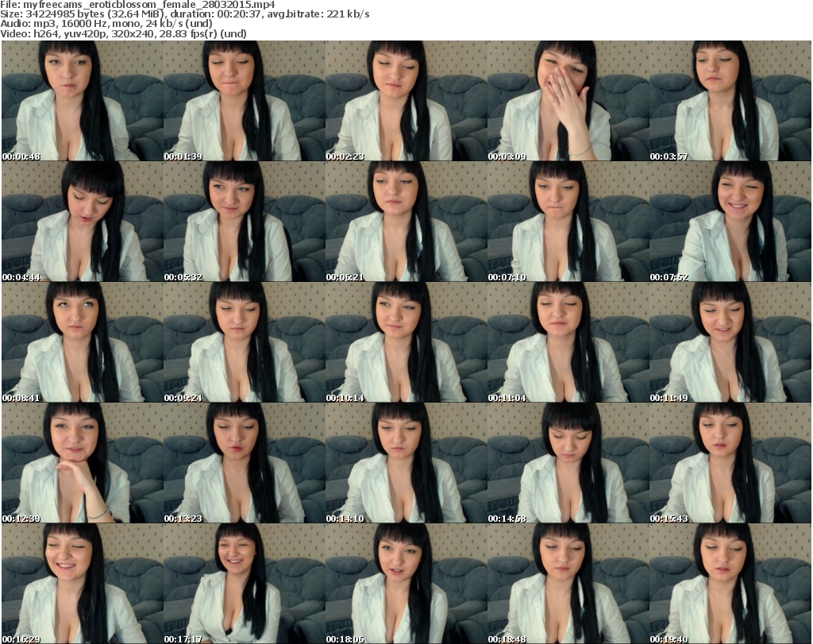
Task: Click the Audio mp3 info line
Action: pyautogui.click(x=106, y=24)
